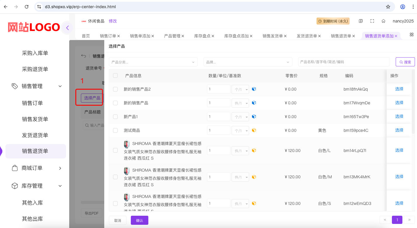The width and height of the screenshot is (417, 228).
Task: Close the 产品管理 tab
Action: coord(183,36)
